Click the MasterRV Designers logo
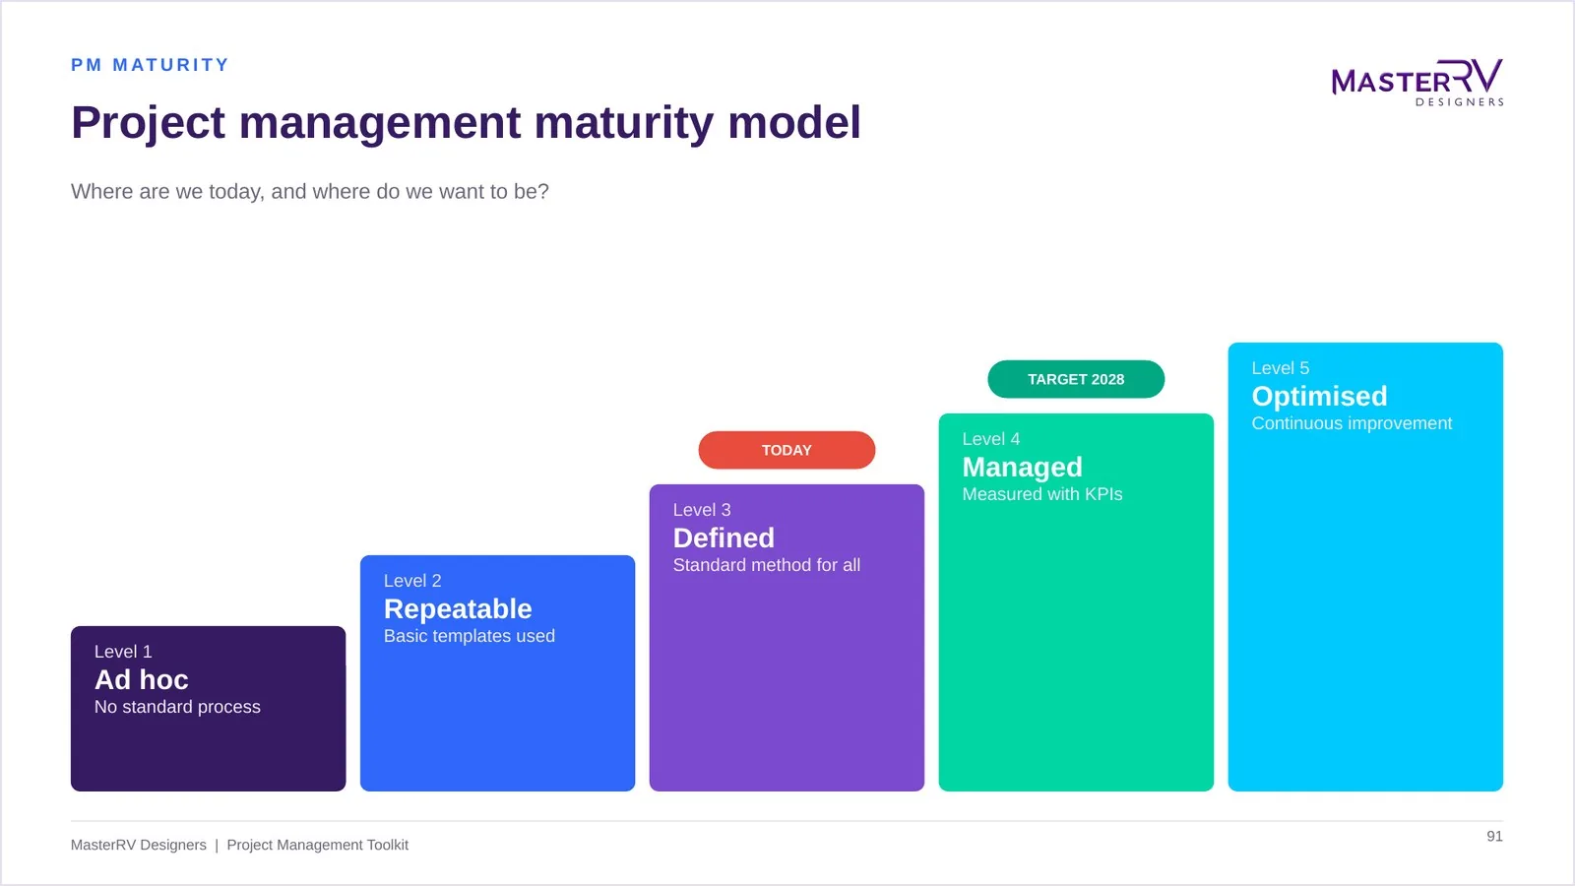The width and height of the screenshot is (1575, 886). pos(1417,83)
